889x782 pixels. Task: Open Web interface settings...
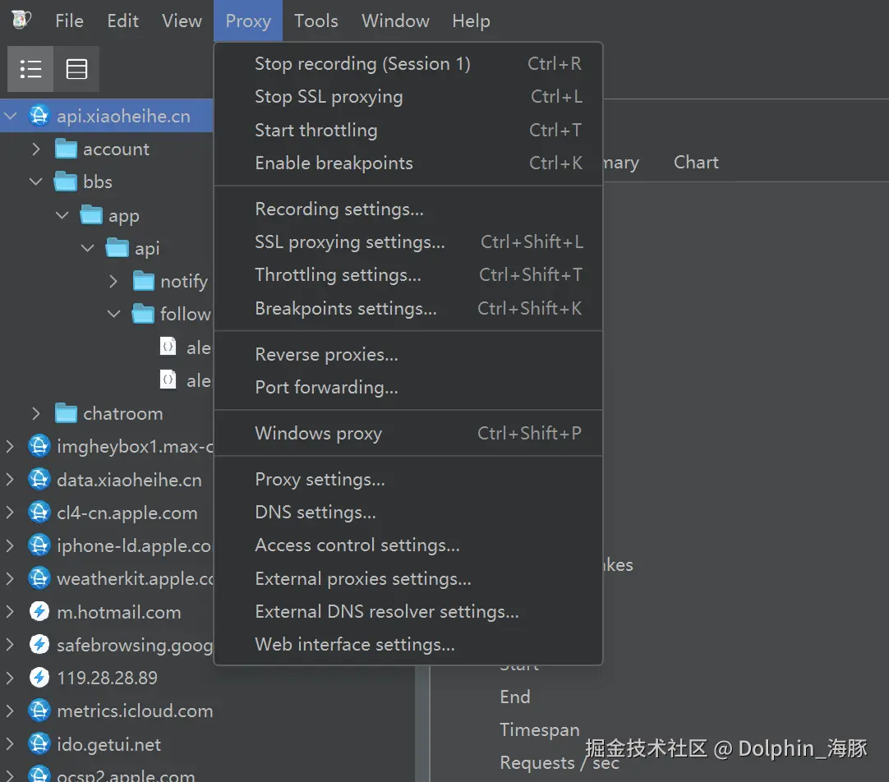408,644
